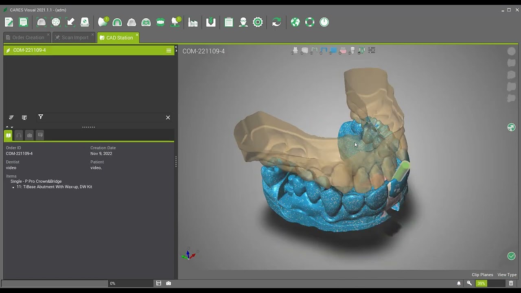
Task: Click inside the filter input field
Action: tap(104, 118)
